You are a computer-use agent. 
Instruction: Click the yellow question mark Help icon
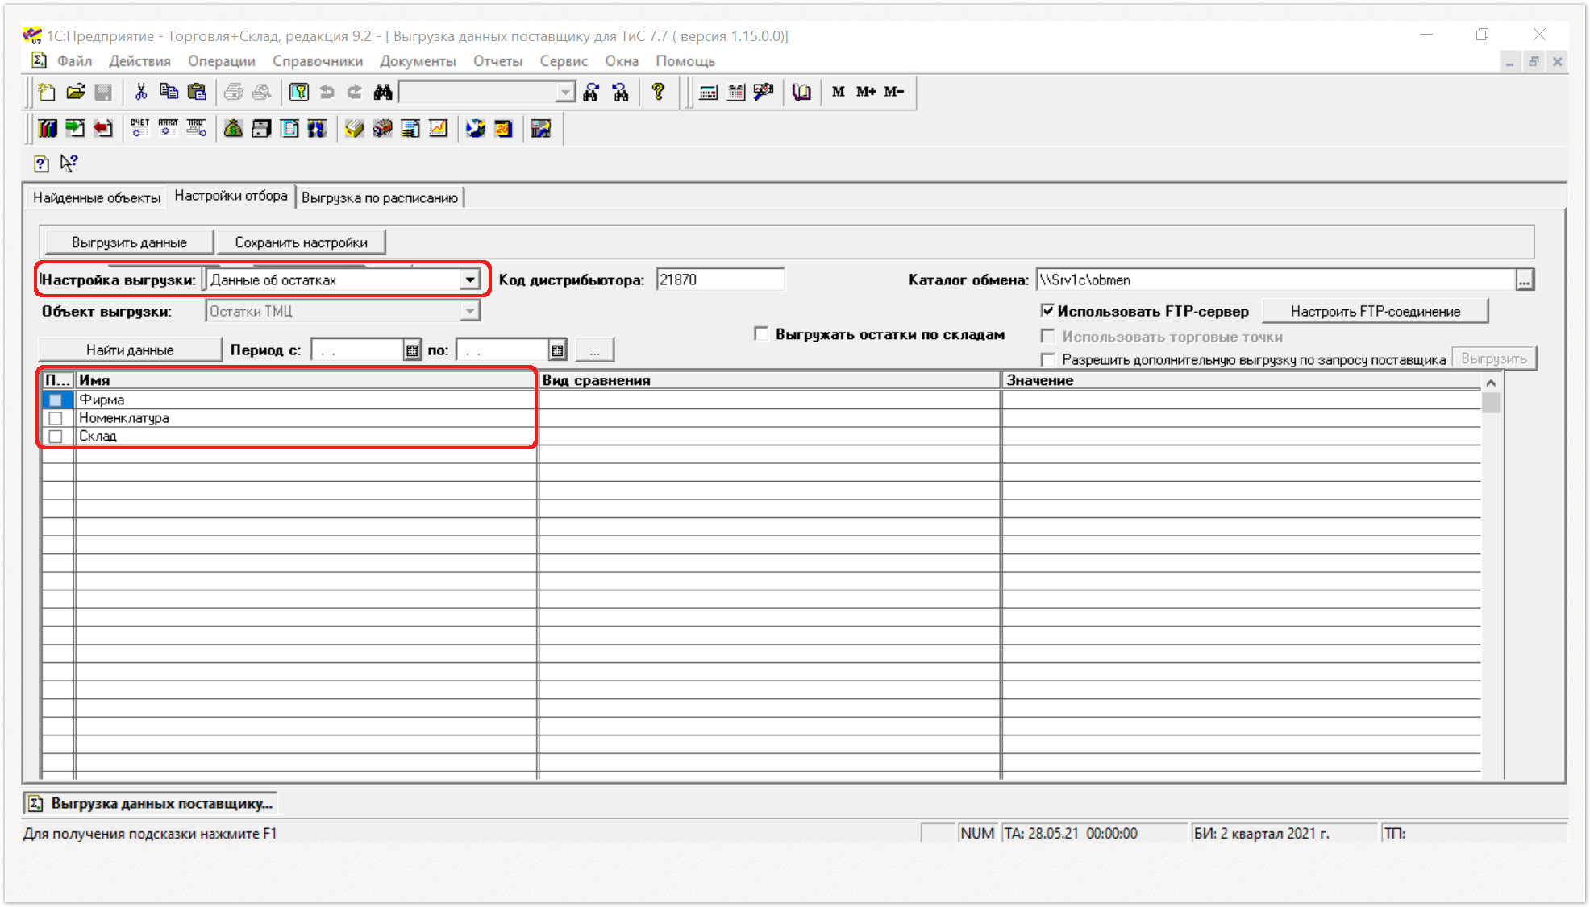pos(659,92)
